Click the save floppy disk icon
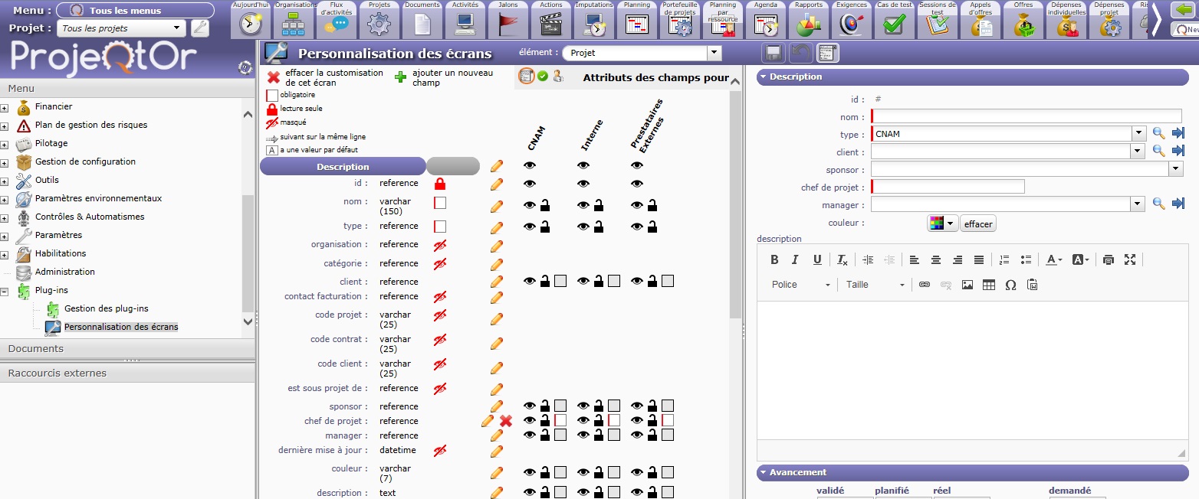Viewport: 1199px width, 499px height. [x=774, y=53]
